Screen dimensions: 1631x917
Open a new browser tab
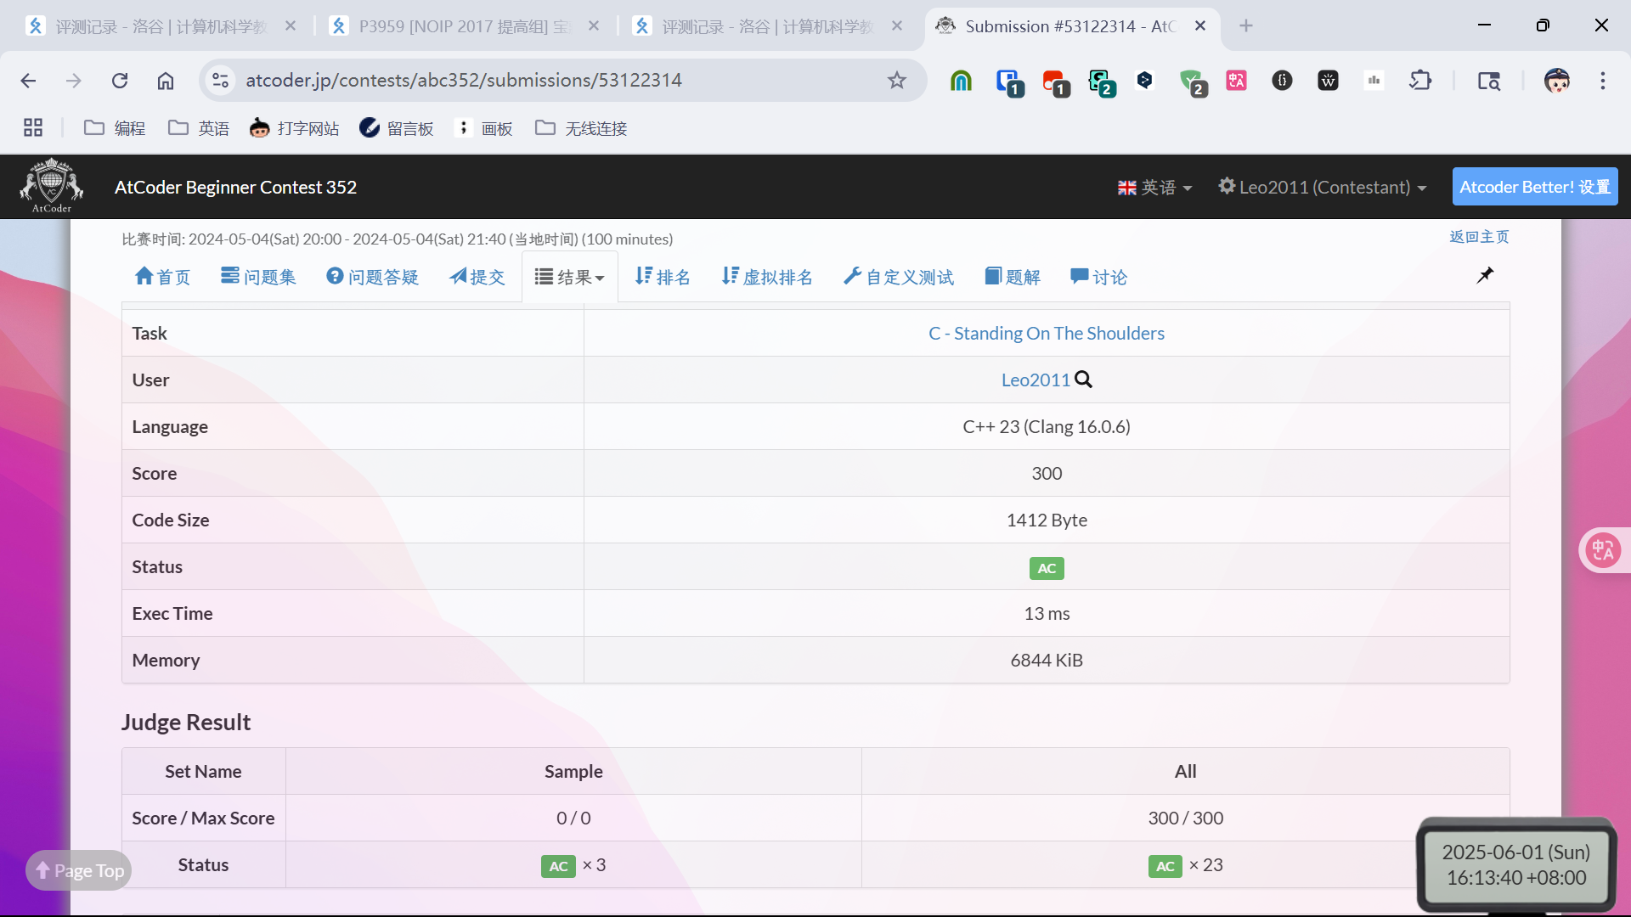(1246, 26)
